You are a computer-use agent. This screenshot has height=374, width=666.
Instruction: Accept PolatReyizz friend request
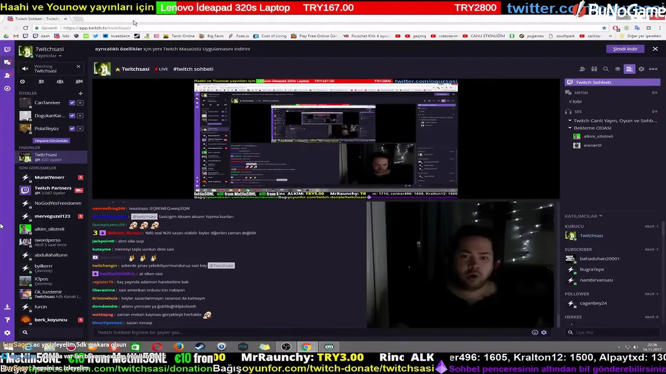point(72,128)
